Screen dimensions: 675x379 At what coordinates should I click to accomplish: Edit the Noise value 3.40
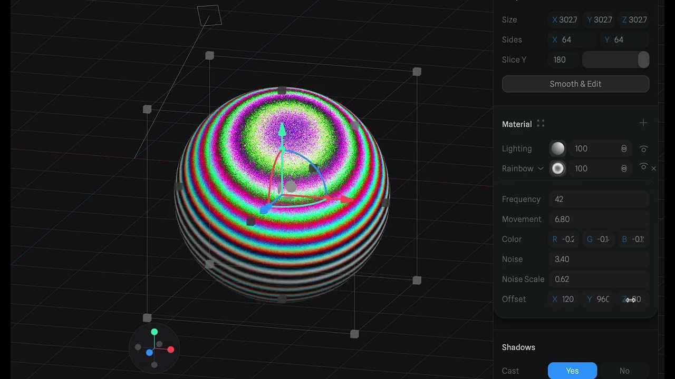coord(599,259)
